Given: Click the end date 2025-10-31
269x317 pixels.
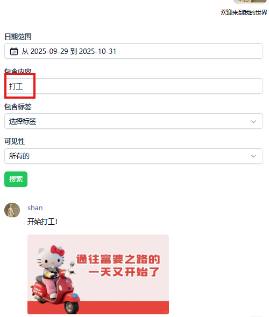Looking at the screenshot, I should pos(97,51).
